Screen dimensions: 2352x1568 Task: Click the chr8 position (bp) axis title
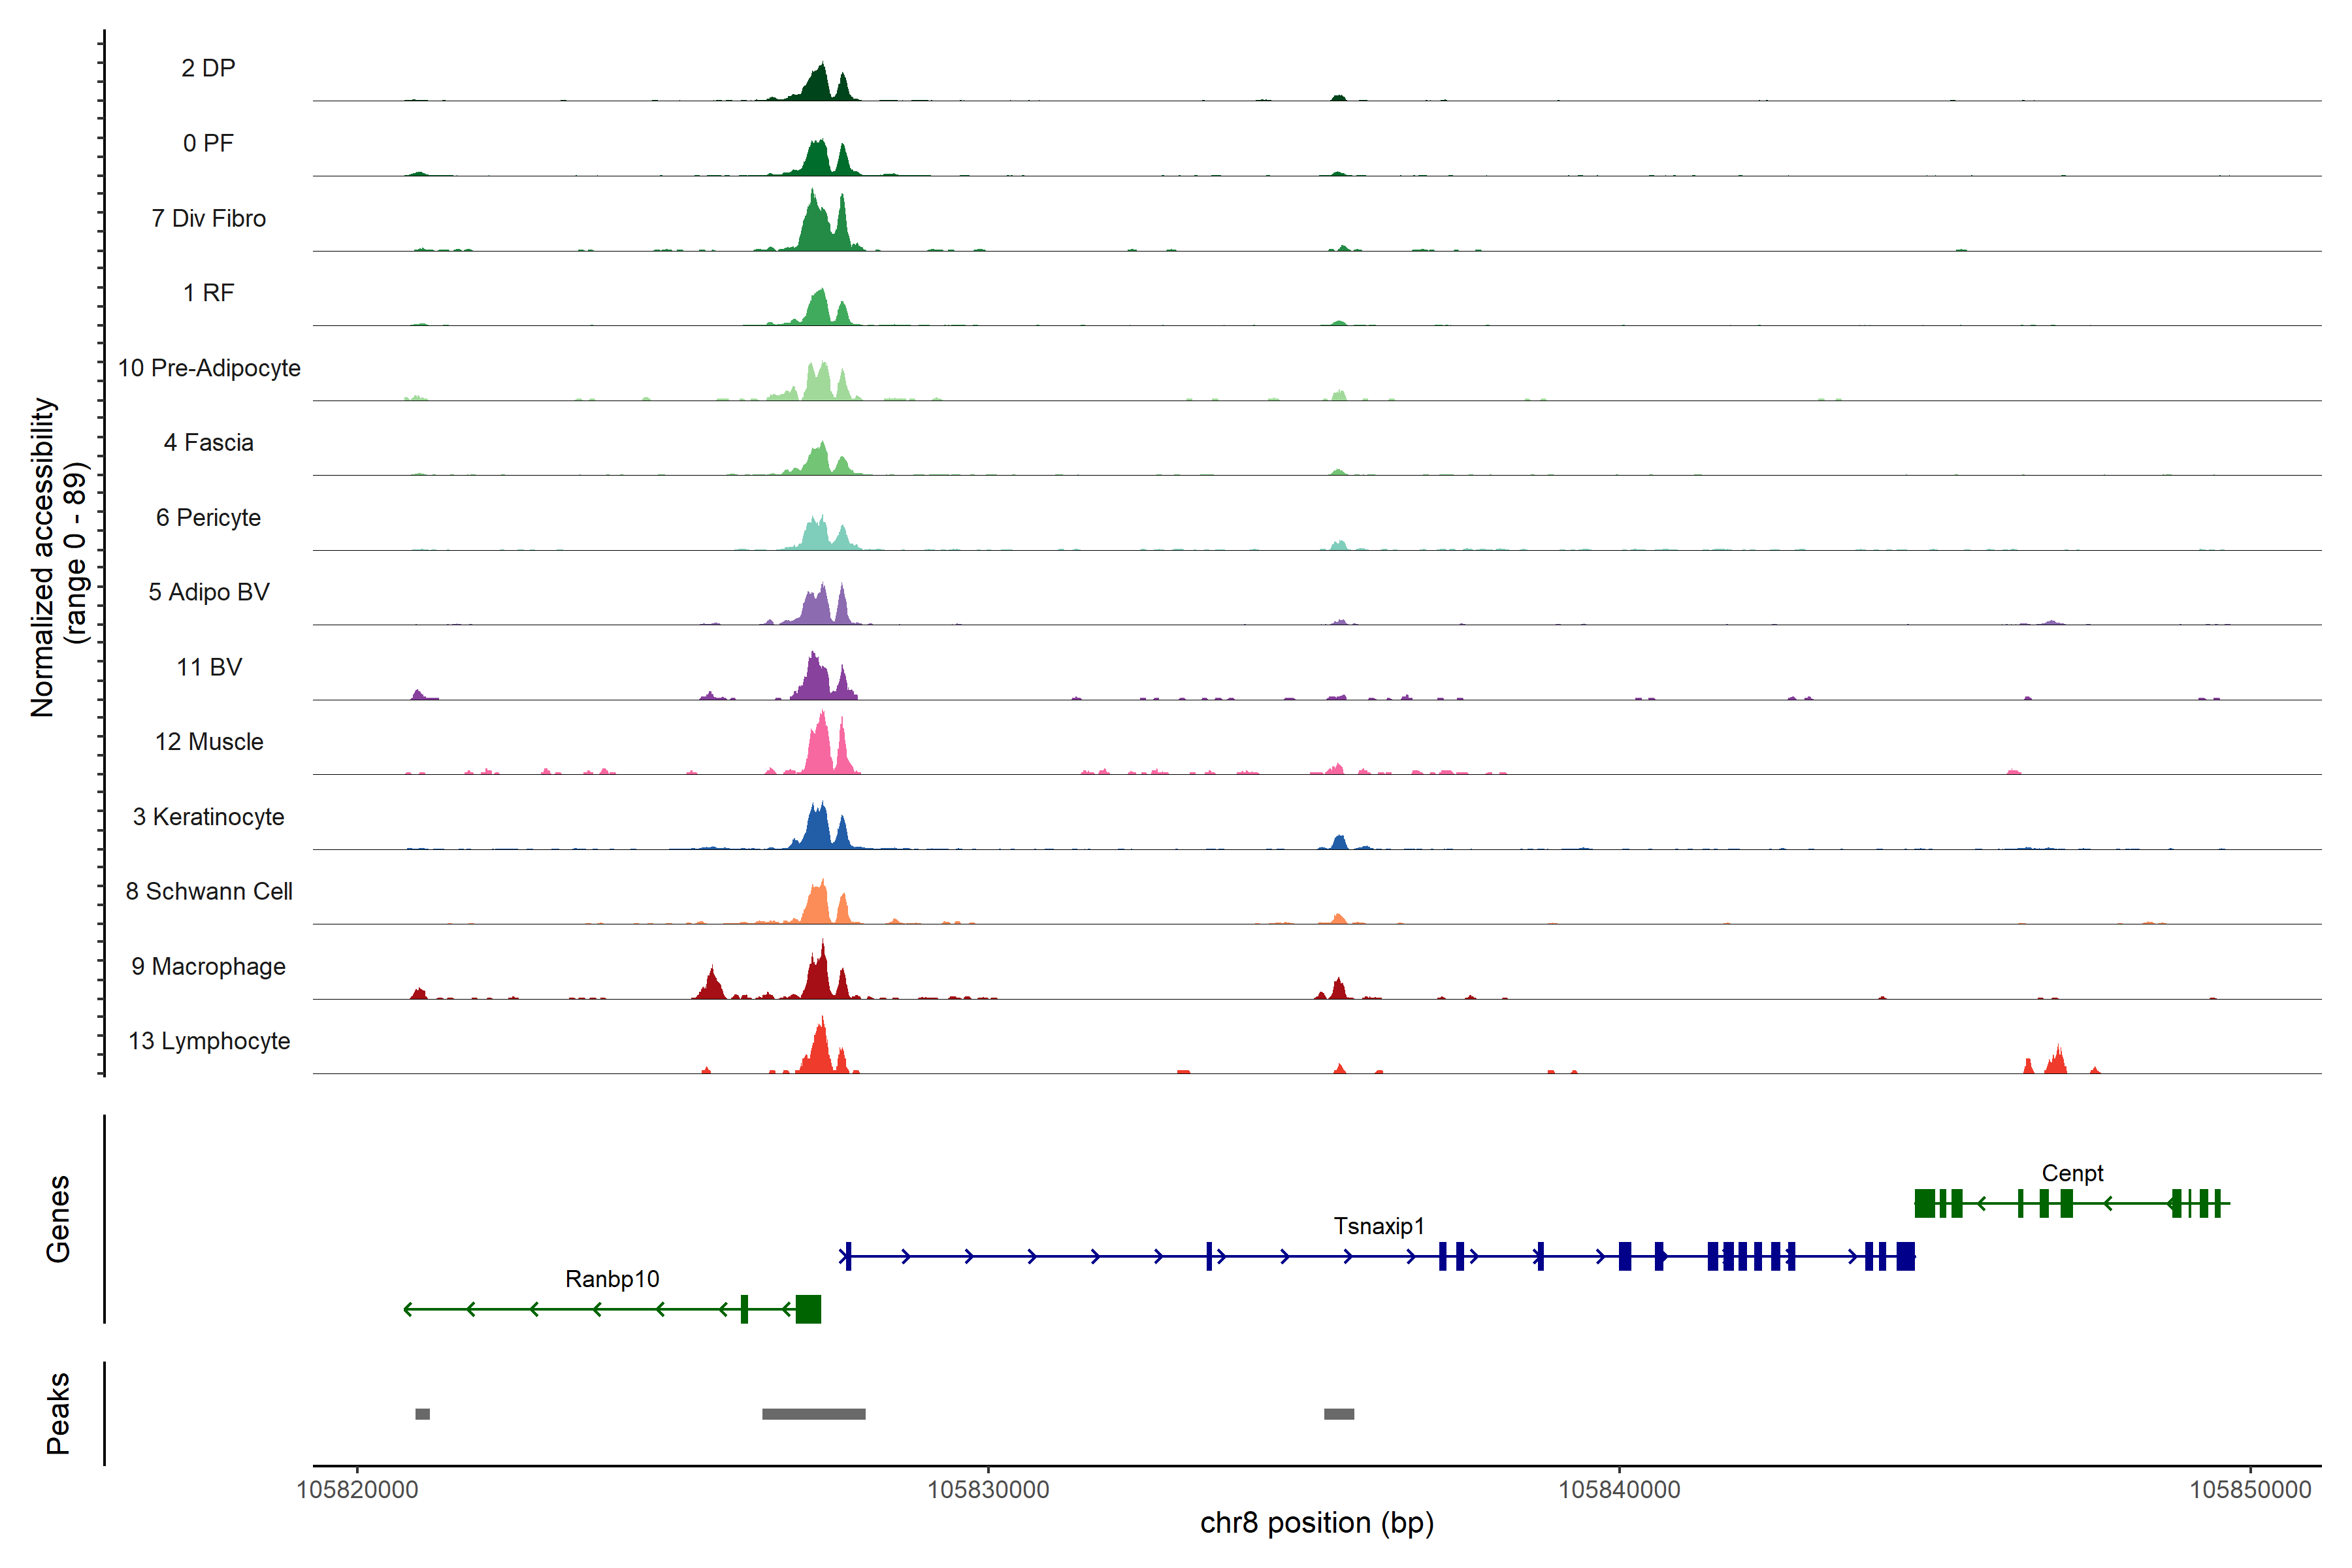pos(1316,1523)
